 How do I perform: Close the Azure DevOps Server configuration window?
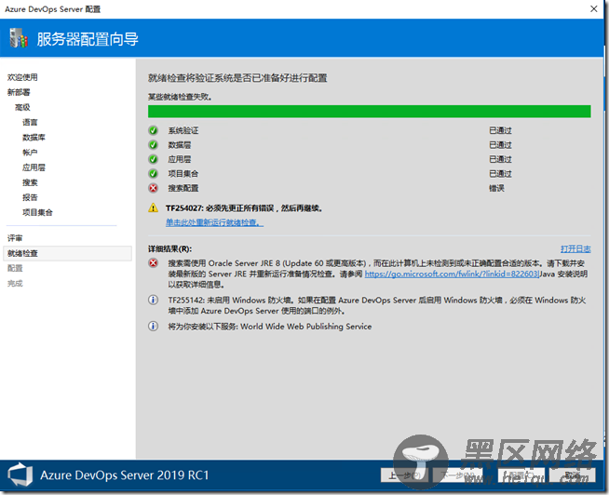tap(594, 8)
